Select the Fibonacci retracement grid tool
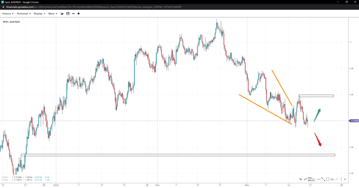This screenshot has height=188, width=359. (310, 179)
